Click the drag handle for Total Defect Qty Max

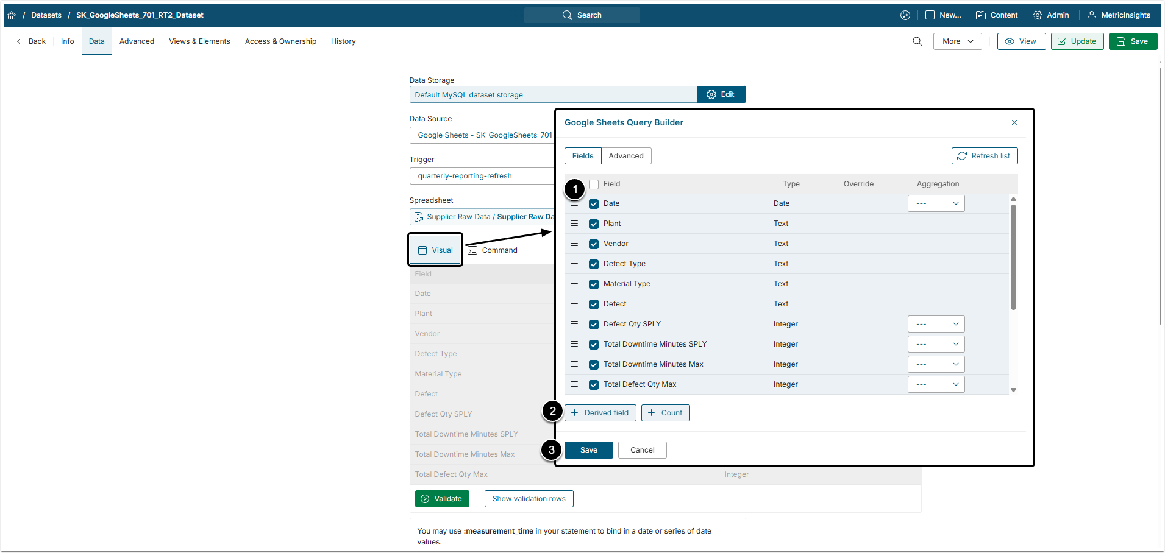[574, 384]
